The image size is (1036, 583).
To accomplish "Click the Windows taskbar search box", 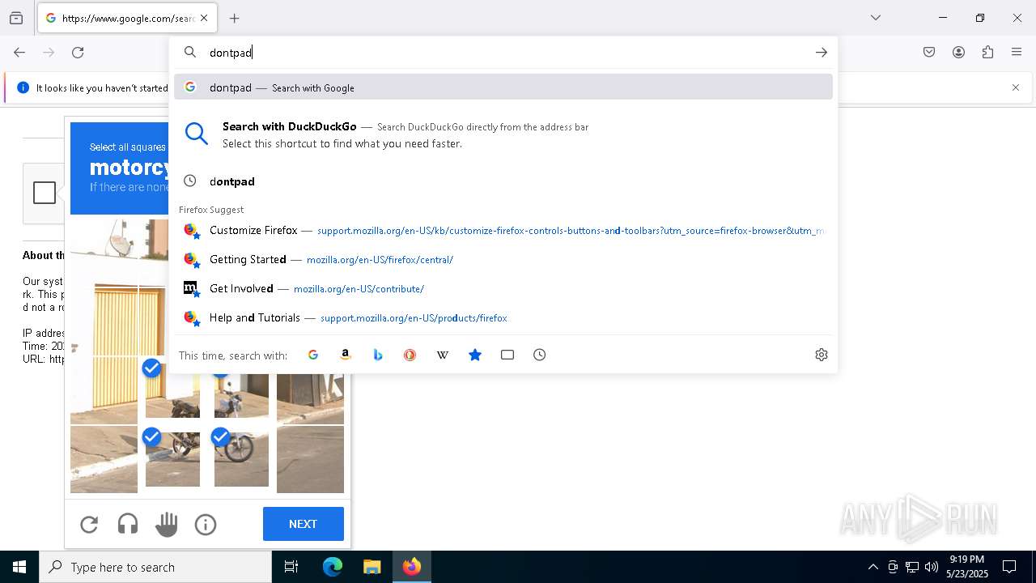I will 155,567.
